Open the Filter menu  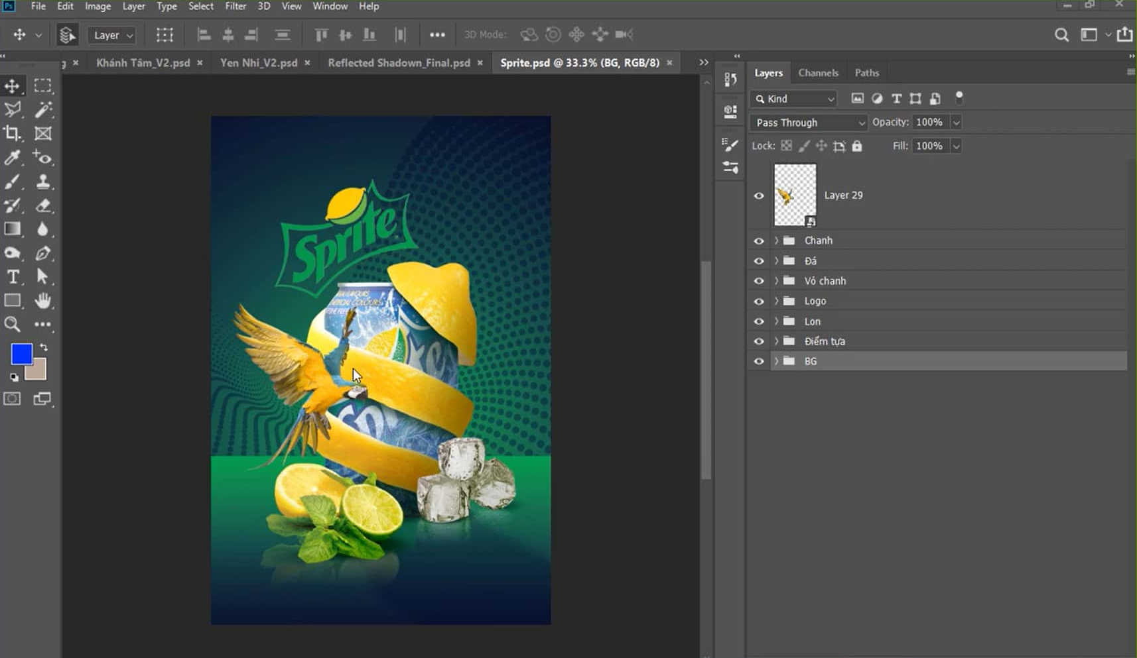(x=235, y=6)
